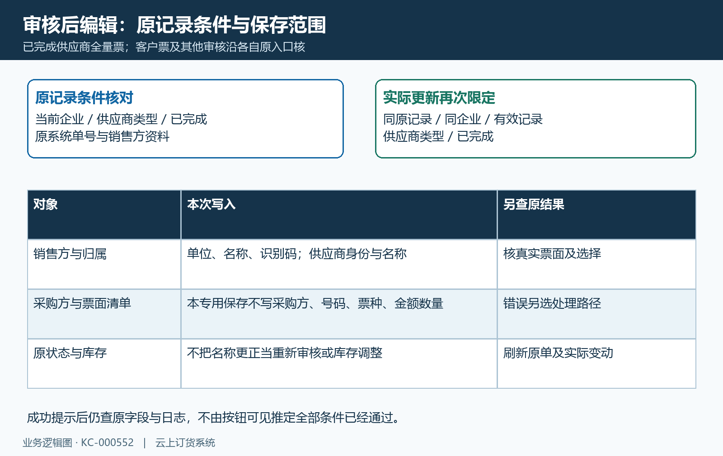The image size is (723, 456).
Task: Select the 实际更新再次限定 card heading
Action: (x=439, y=98)
